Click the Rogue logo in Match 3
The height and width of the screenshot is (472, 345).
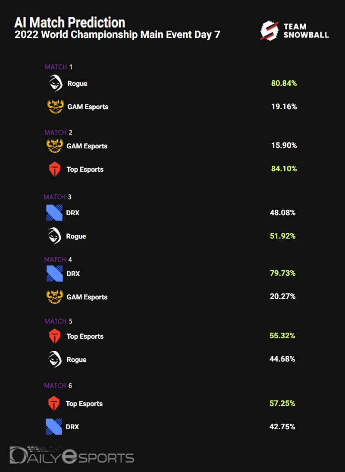coord(55,236)
